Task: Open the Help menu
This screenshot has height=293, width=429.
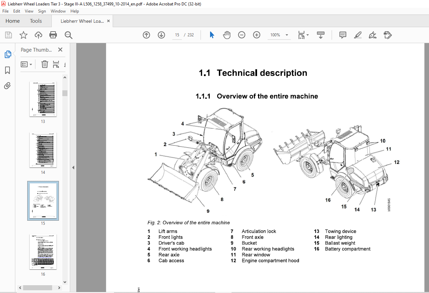Action: (x=75, y=11)
